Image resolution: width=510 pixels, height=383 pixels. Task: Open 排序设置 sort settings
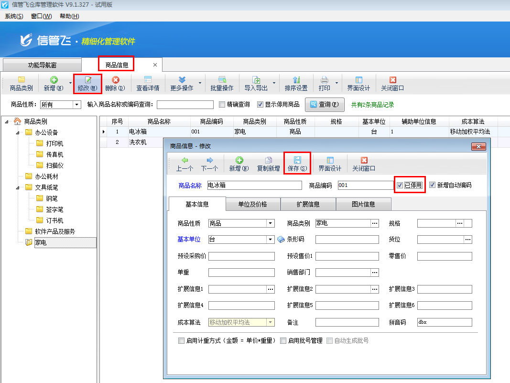(x=297, y=83)
